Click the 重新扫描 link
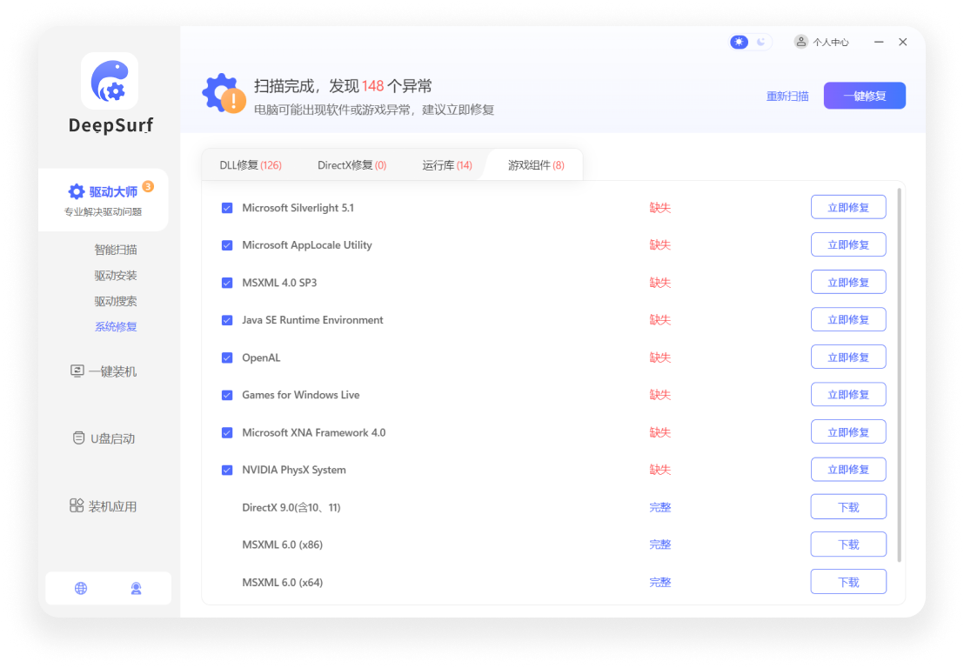Image resolution: width=964 pixels, height=668 pixels. [x=787, y=96]
